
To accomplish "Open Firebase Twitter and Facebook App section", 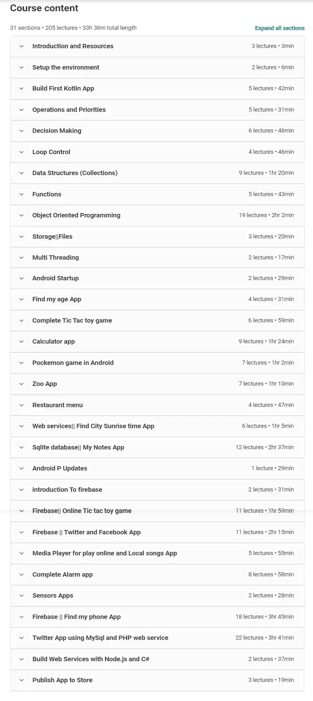I will 86,532.
